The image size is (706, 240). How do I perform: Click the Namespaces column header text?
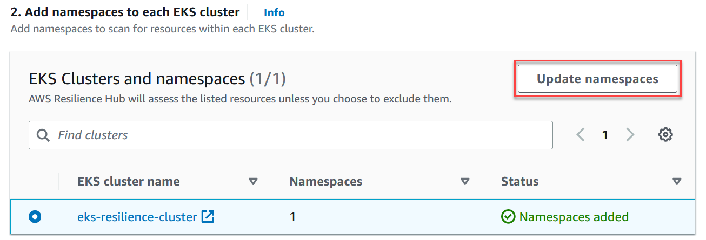click(326, 182)
